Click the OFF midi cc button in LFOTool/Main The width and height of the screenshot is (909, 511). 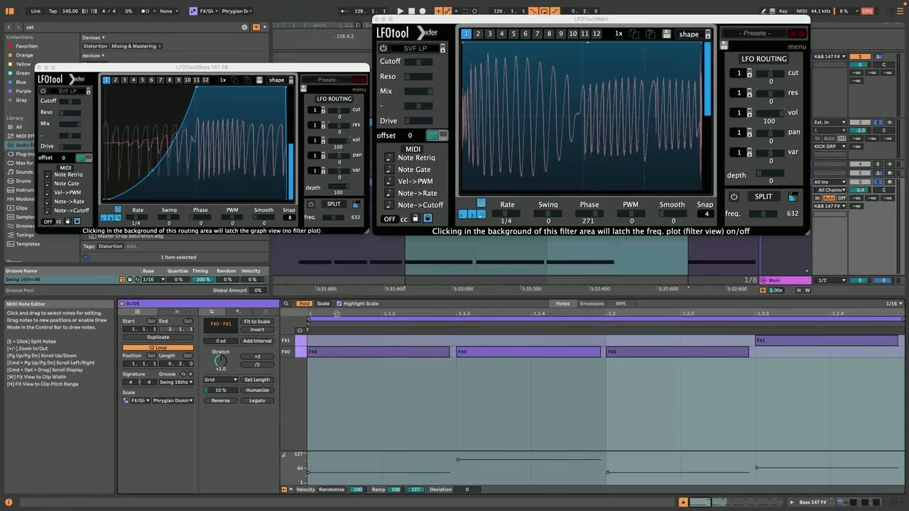[390, 219]
